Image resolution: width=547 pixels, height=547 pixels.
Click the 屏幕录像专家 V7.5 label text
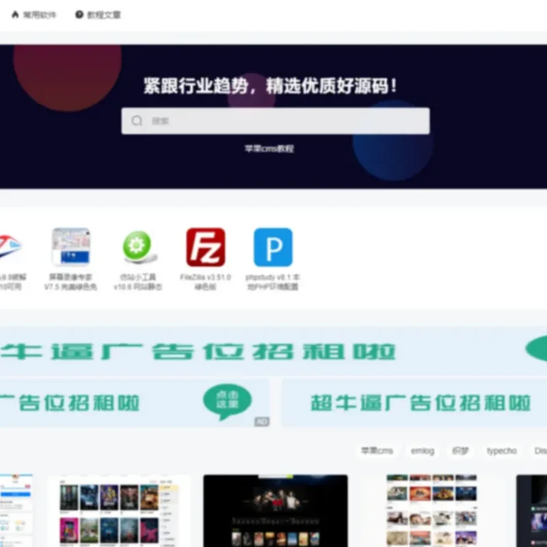[71, 282]
